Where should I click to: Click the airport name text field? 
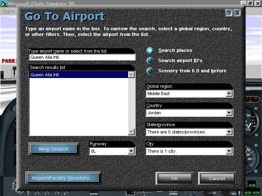(82, 57)
